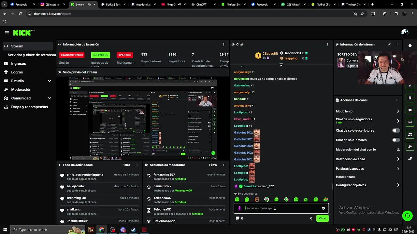Toggle Chat de solo-emotes switch
This screenshot has width=417, height=234.
click(396, 140)
